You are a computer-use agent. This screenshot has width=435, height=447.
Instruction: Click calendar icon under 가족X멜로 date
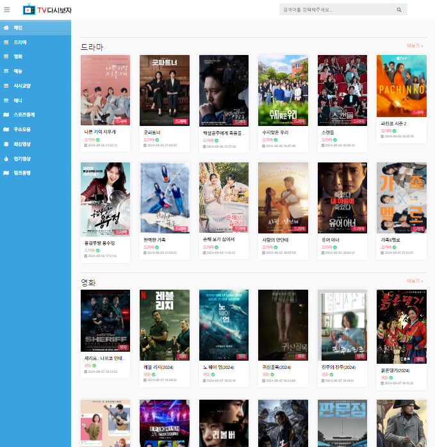(x=382, y=253)
